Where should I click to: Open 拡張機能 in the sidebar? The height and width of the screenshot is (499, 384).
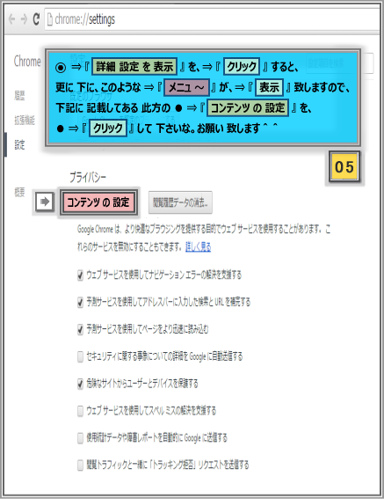pyautogui.click(x=25, y=120)
